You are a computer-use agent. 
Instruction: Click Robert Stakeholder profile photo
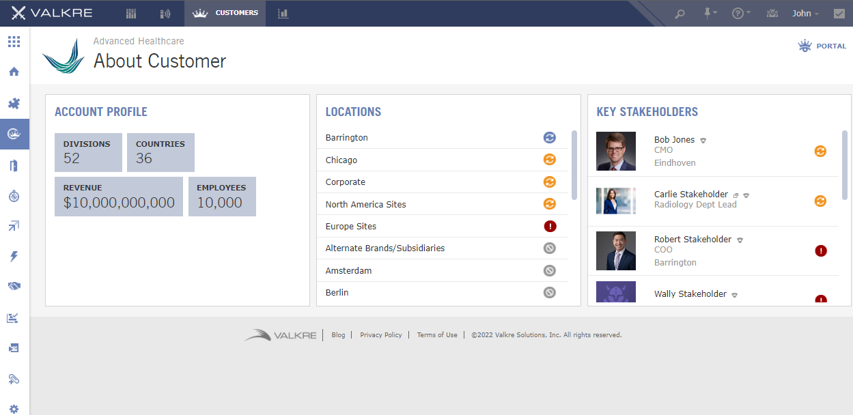coord(616,251)
